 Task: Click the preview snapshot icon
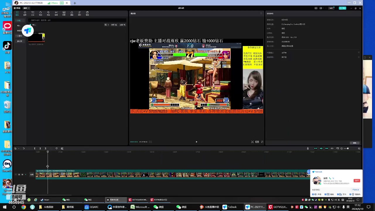(252, 142)
